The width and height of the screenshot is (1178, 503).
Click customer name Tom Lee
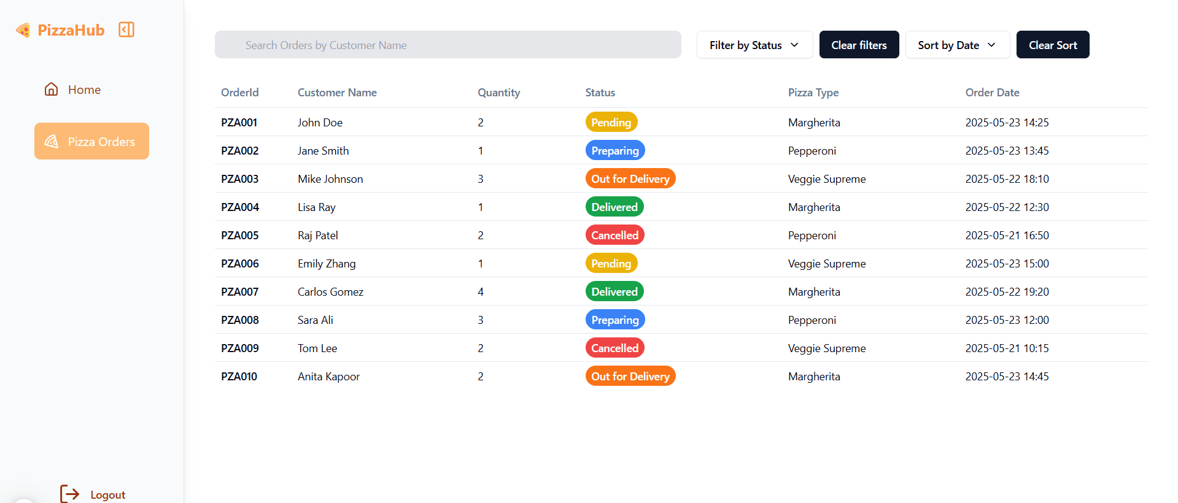pos(317,348)
